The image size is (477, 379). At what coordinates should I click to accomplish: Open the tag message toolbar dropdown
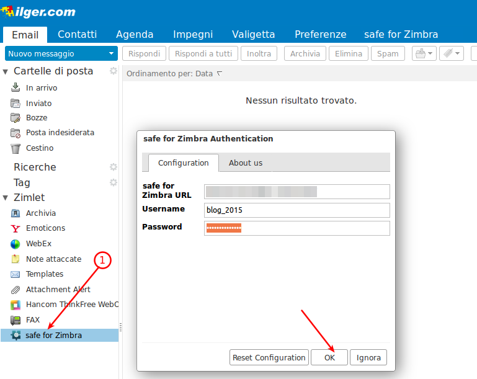[452, 53]
